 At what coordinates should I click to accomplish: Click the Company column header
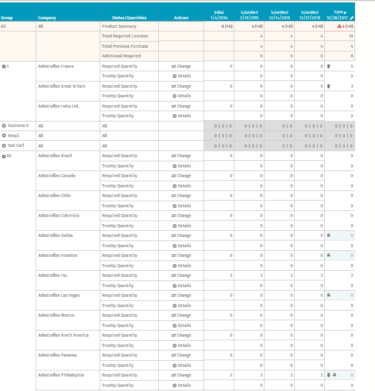pos(47,18)
